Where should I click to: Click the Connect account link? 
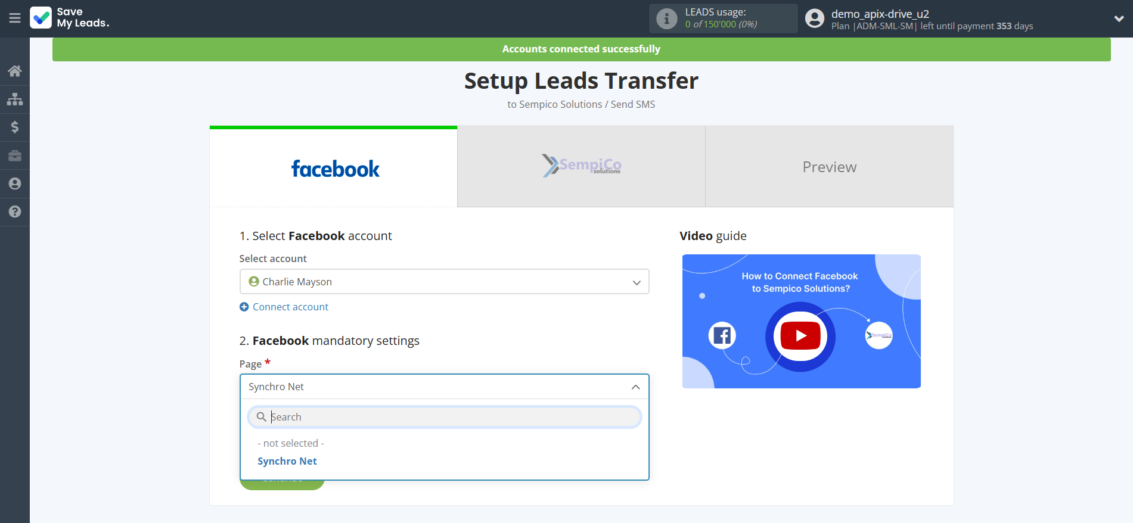pos(290,307)
